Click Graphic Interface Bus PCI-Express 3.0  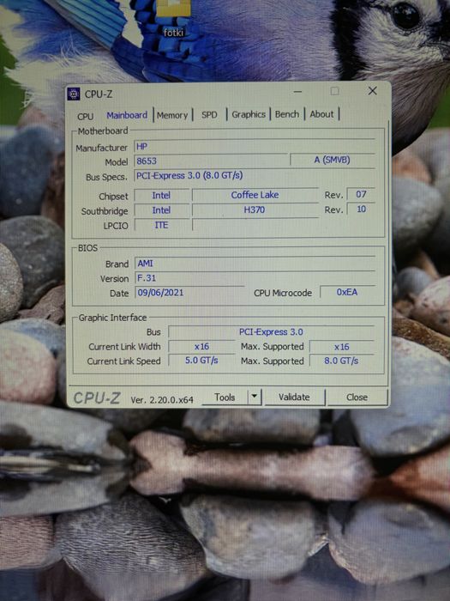(271, 332)
